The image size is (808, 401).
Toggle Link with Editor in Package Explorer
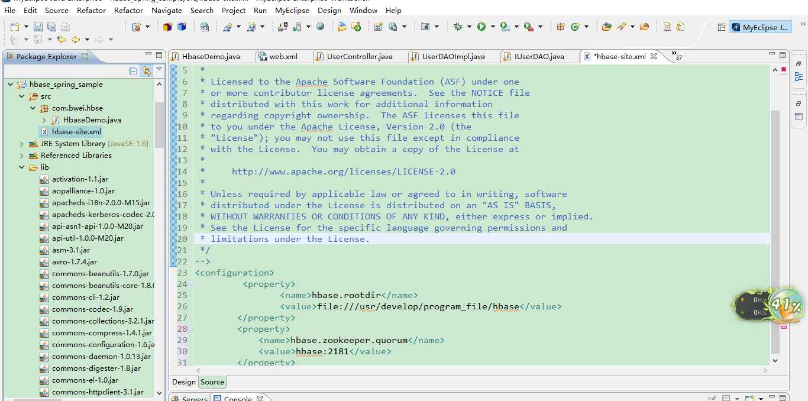pyautogui.click(x=146, y=71)
